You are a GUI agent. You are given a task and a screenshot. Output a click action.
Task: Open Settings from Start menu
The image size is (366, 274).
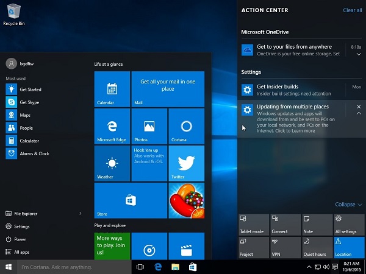tap(17, 227)
